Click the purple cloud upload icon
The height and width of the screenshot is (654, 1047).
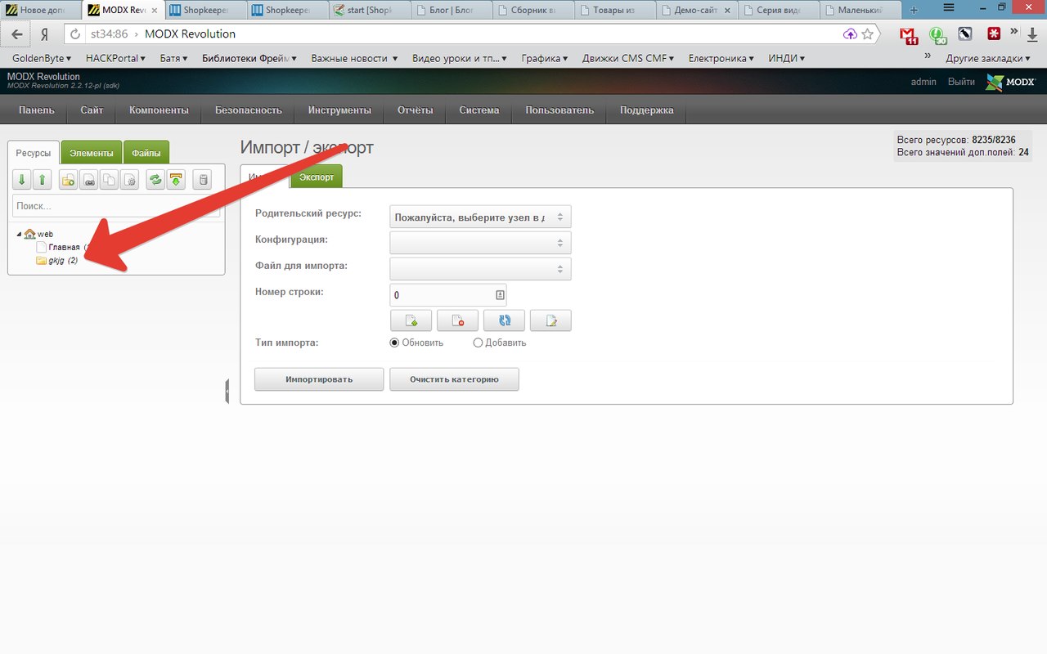pyautogui.click(x=850, y=34)
